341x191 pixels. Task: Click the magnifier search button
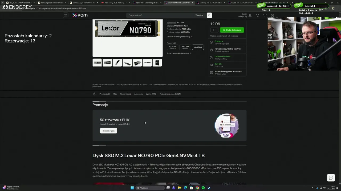coord(209,15)
